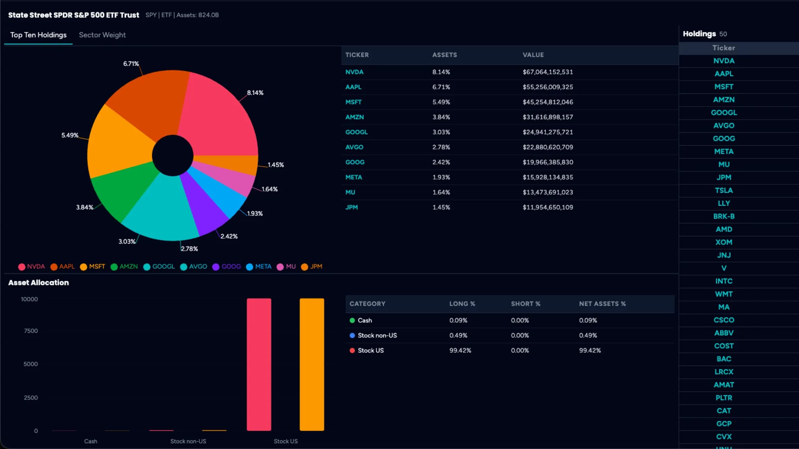Click the 8.14% pie chart label
Viewport: 799px width, 449px height.
pyautogui.click(x=255, y=93)
